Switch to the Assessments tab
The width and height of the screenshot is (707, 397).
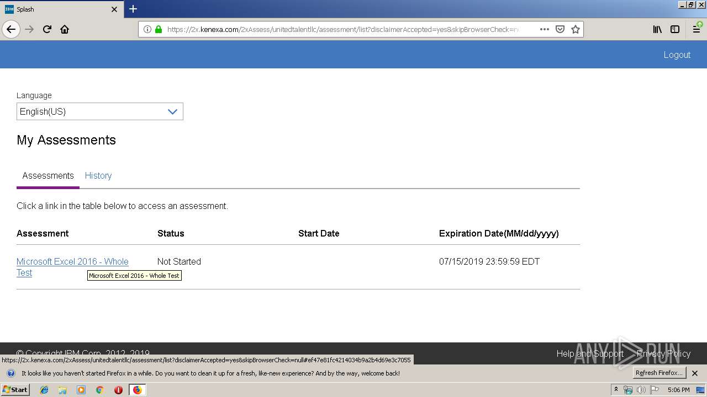[48, 175]
